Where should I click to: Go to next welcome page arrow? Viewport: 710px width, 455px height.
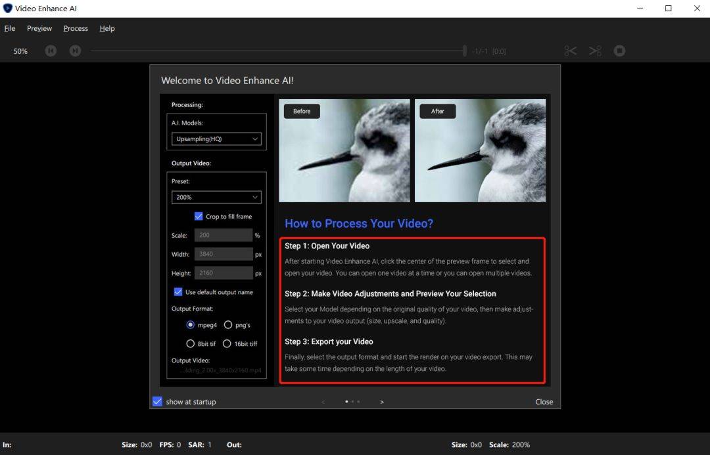coord(382,402)
